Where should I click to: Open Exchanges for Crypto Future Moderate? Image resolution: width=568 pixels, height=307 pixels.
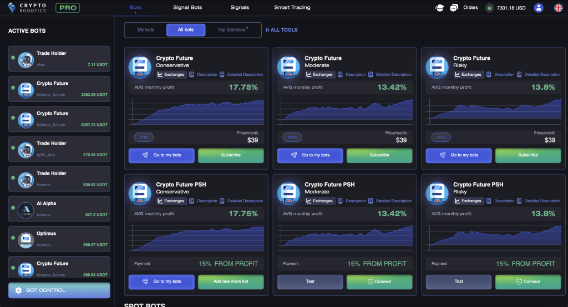(x=319, y=75)
